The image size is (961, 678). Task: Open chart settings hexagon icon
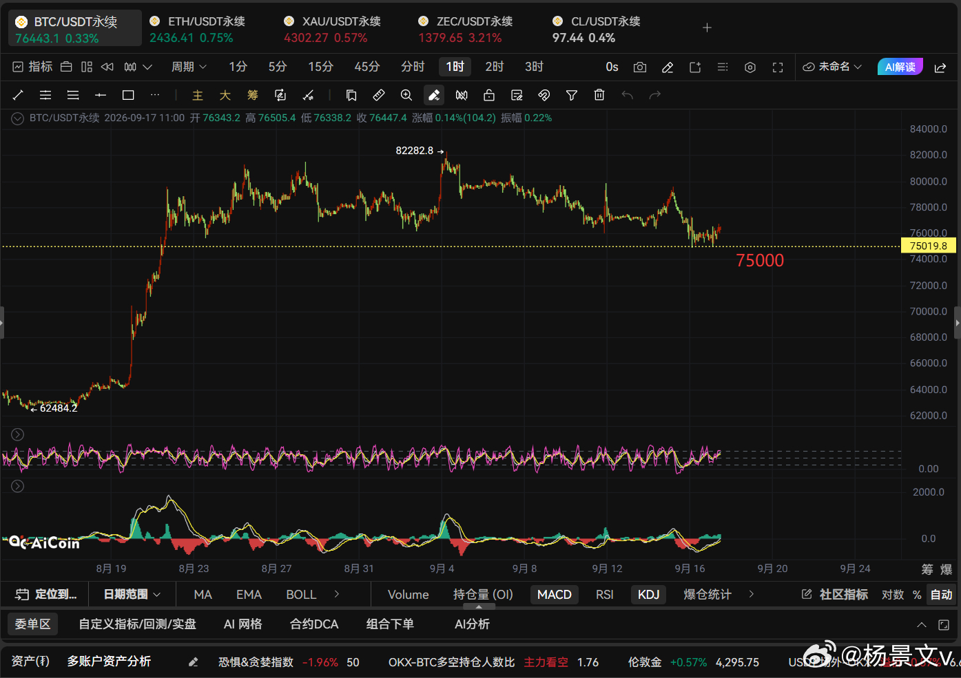click(x=750, y=67)
